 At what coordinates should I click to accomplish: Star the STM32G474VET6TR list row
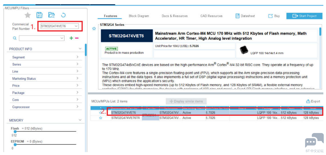pyautogui.click(x=101, y=118)
